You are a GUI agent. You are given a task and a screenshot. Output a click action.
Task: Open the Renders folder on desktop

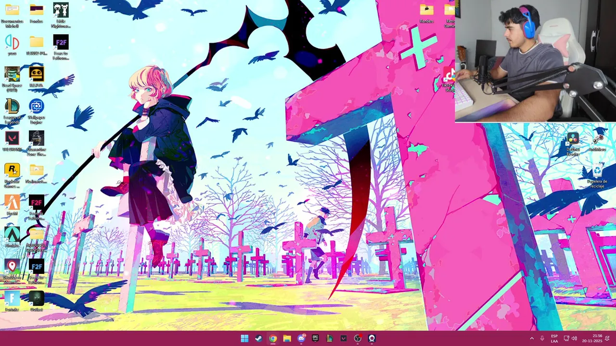pos(426,13)
